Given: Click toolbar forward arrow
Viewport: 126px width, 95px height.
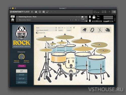Looking at the screenshot, I should tap(55, 12).
